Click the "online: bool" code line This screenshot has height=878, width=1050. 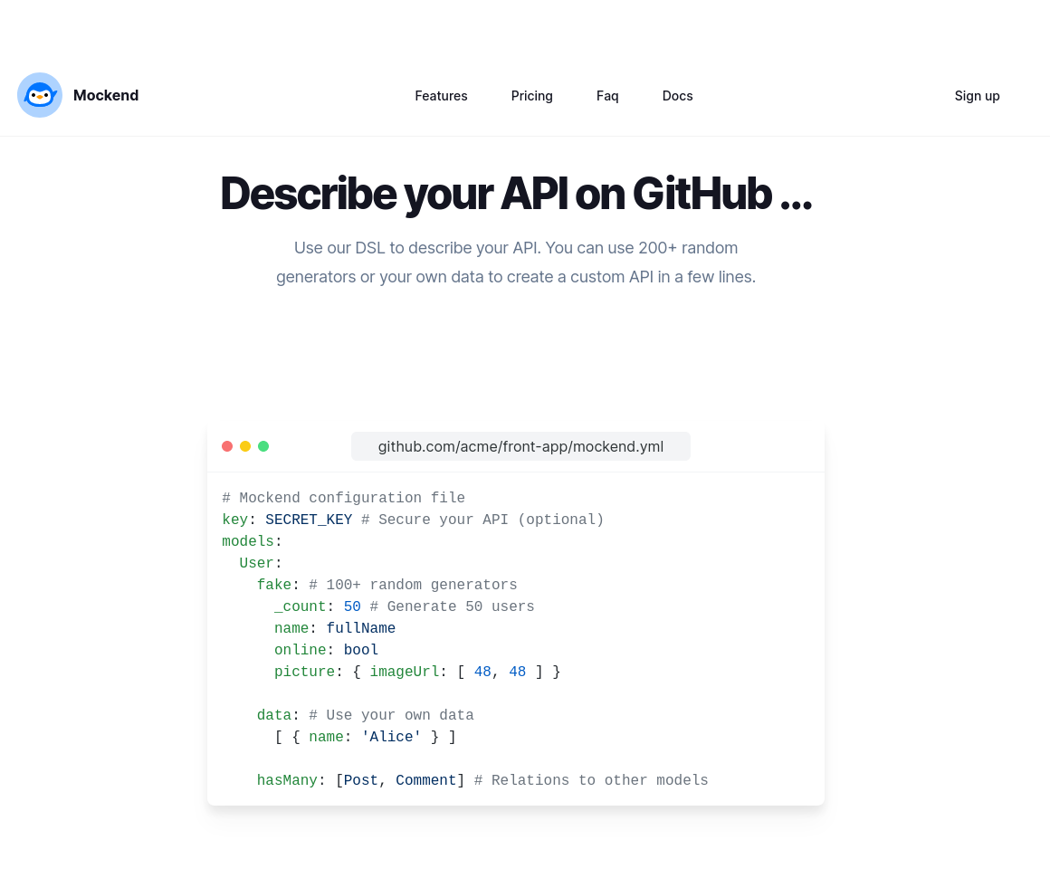coord(326,650)
